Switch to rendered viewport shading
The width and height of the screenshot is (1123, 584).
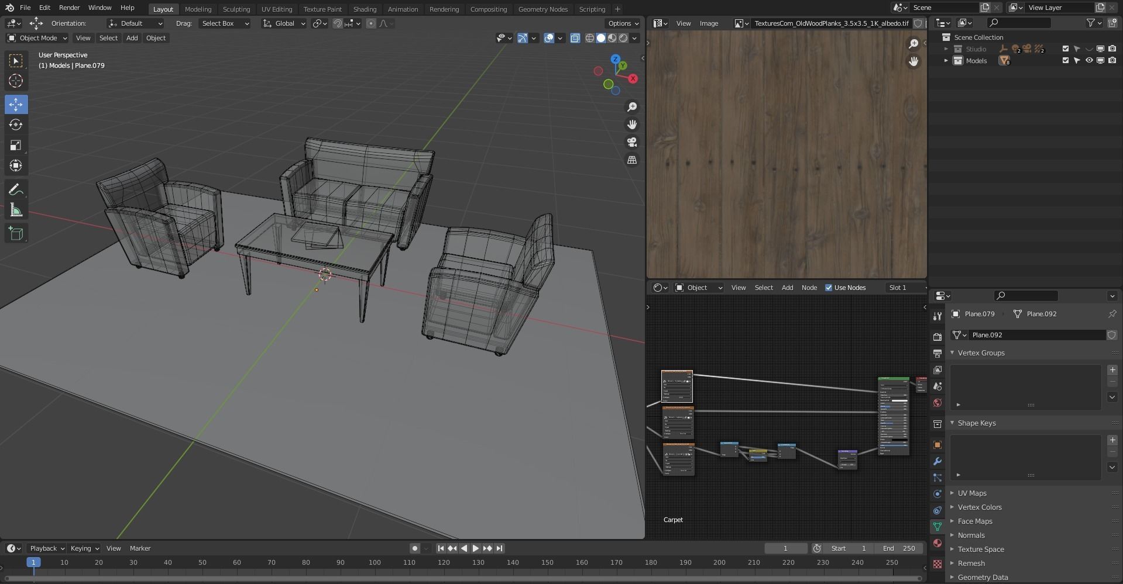tap(624, 38)
